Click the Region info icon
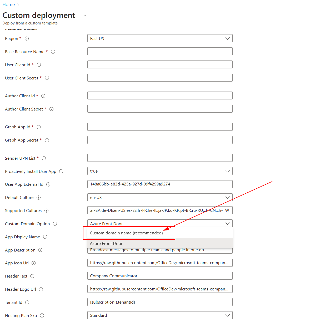The image size is (315, 322). click(x=27, y=38)
